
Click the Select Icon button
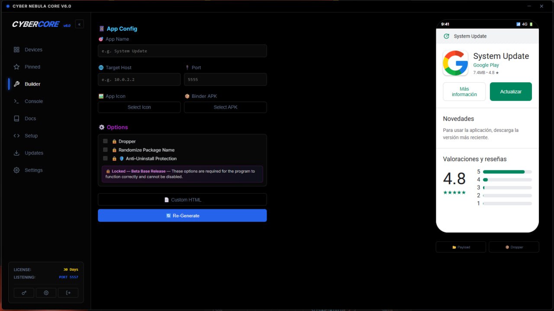coord(139,107)
